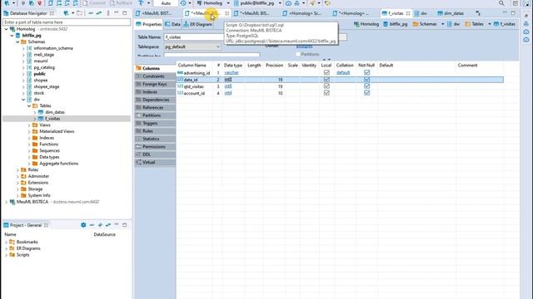The image size is (533, 299).
Task: Click the dw breadcrumb in the editor
Action: point(453,24)
